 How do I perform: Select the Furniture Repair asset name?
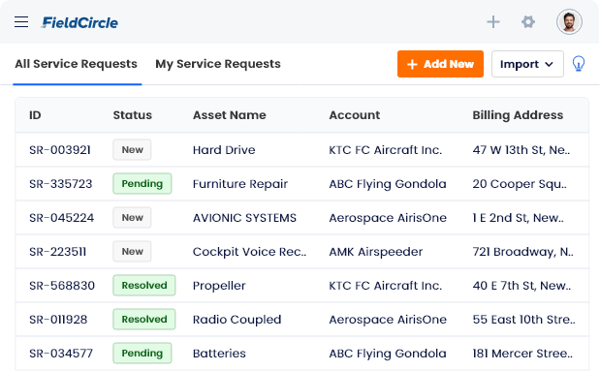pyautogui.click(x=240, y=184)
